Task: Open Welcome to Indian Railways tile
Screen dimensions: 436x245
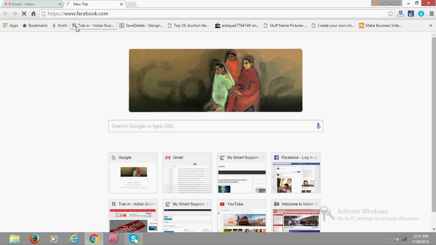Action: click(x=296, y=216)
